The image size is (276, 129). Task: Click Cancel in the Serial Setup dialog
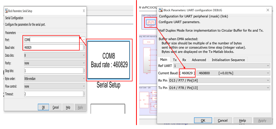pyautogui.click(x=56, y=107)
